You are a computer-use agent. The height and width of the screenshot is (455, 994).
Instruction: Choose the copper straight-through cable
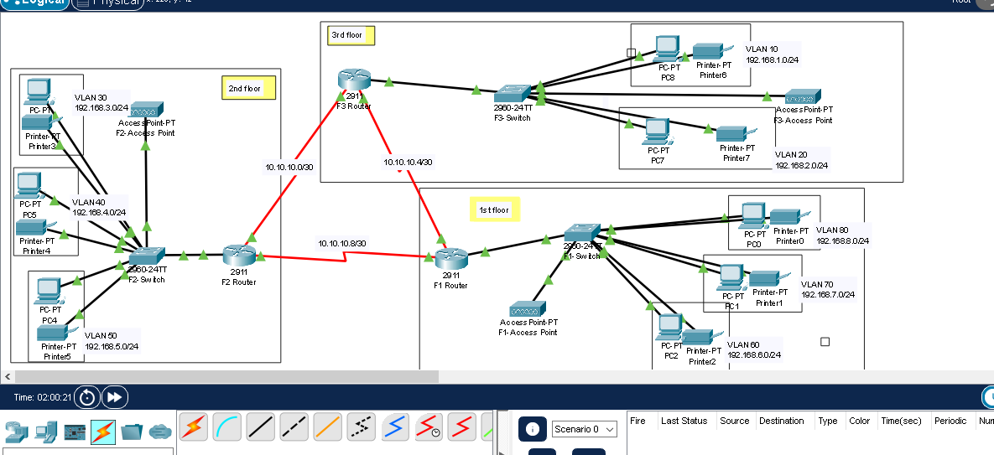[x=261, y=427]
